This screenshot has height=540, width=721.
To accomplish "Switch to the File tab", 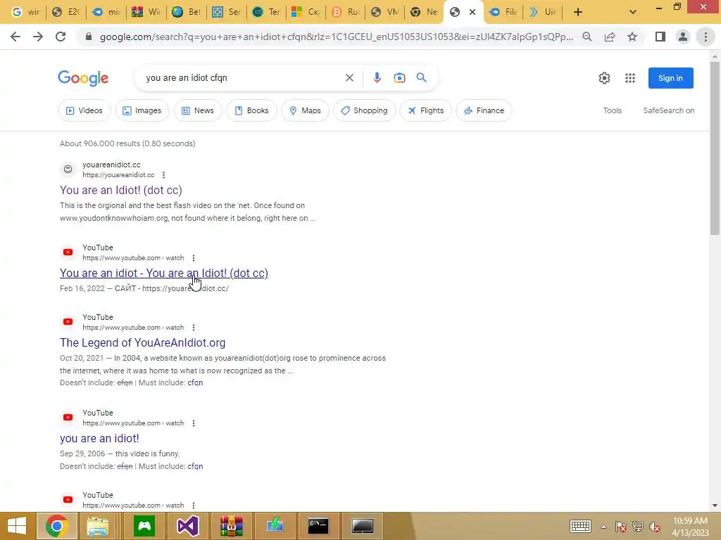I will click(503, 12).
